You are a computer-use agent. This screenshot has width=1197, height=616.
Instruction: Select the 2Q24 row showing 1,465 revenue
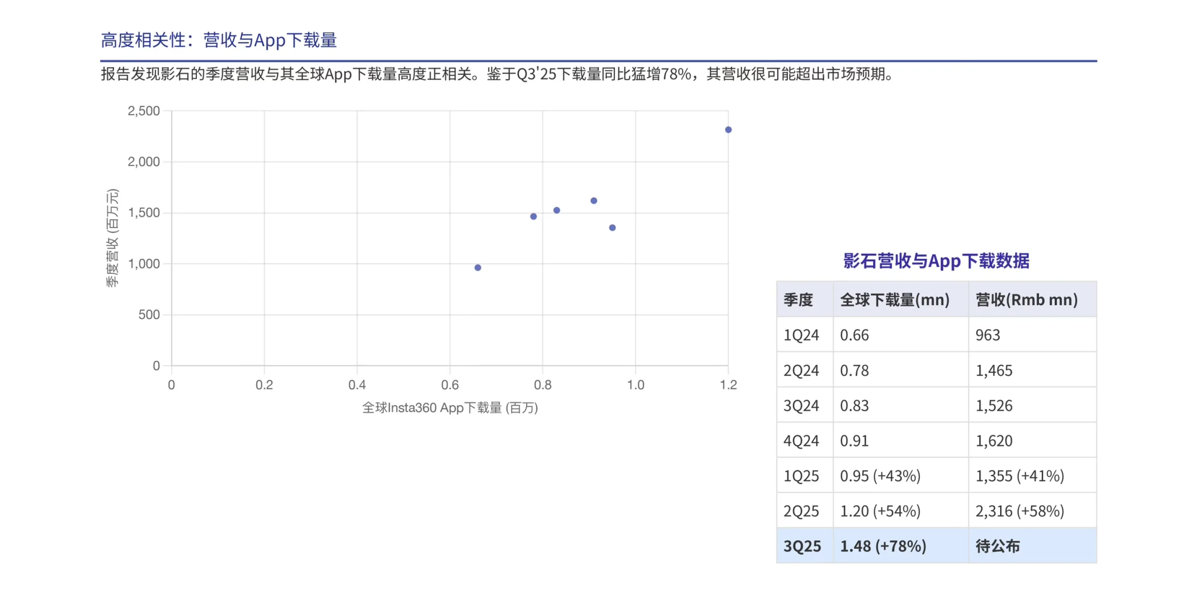(936, 370)
